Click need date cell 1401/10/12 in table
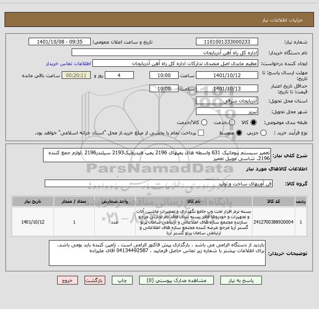The height and width of the screenshot is (309, 319). (33, 222)
